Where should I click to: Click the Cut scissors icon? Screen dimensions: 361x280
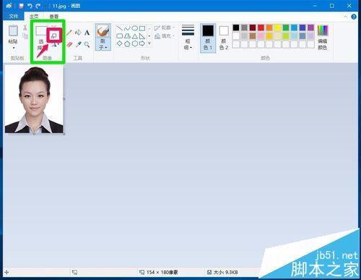coord(25,27)
